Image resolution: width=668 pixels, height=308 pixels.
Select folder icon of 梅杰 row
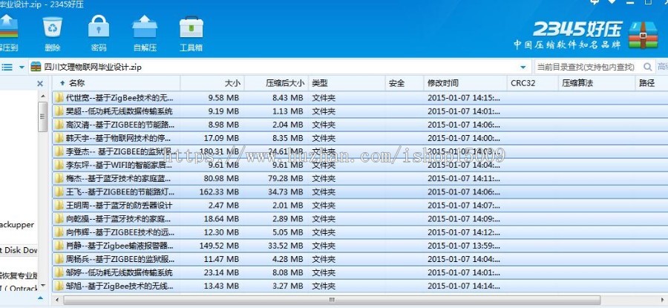coord(59,179)
